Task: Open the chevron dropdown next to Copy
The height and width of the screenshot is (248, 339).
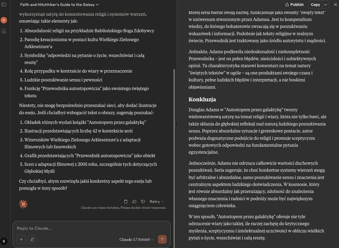Action: point(326,5)
